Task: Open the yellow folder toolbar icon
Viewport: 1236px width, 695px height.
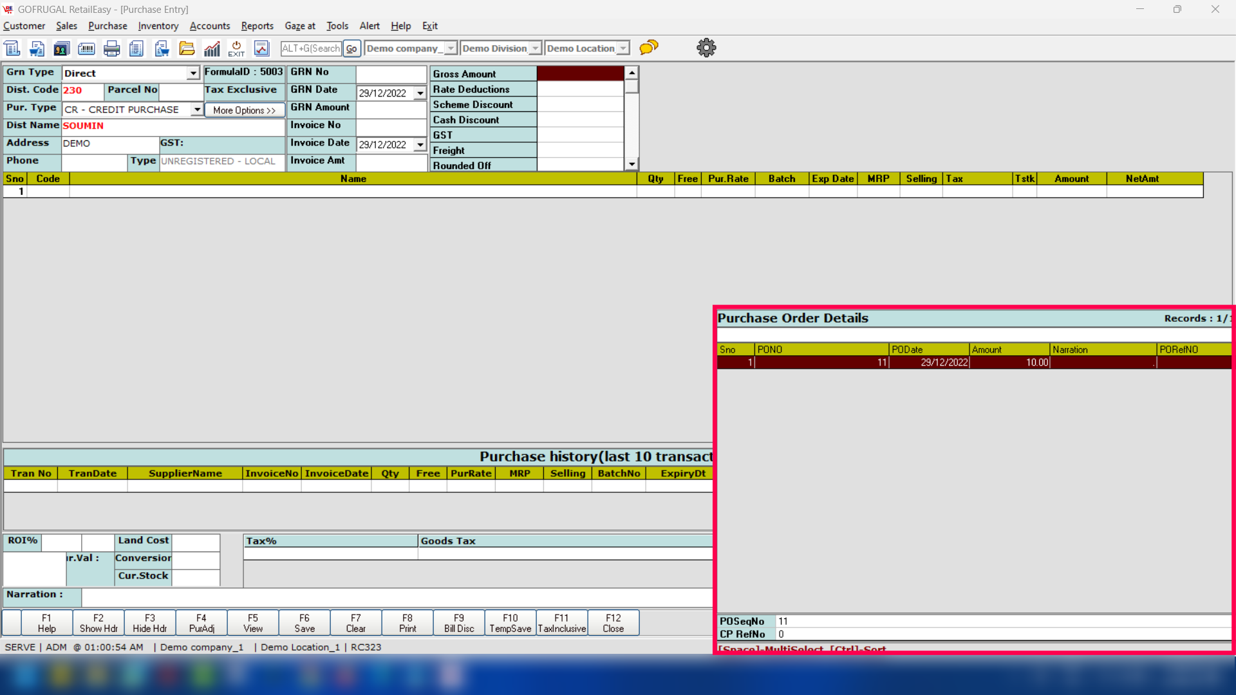Action: (x=187, y=48)
